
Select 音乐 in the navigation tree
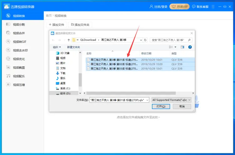pyautogui.click(x=61, y=78)
